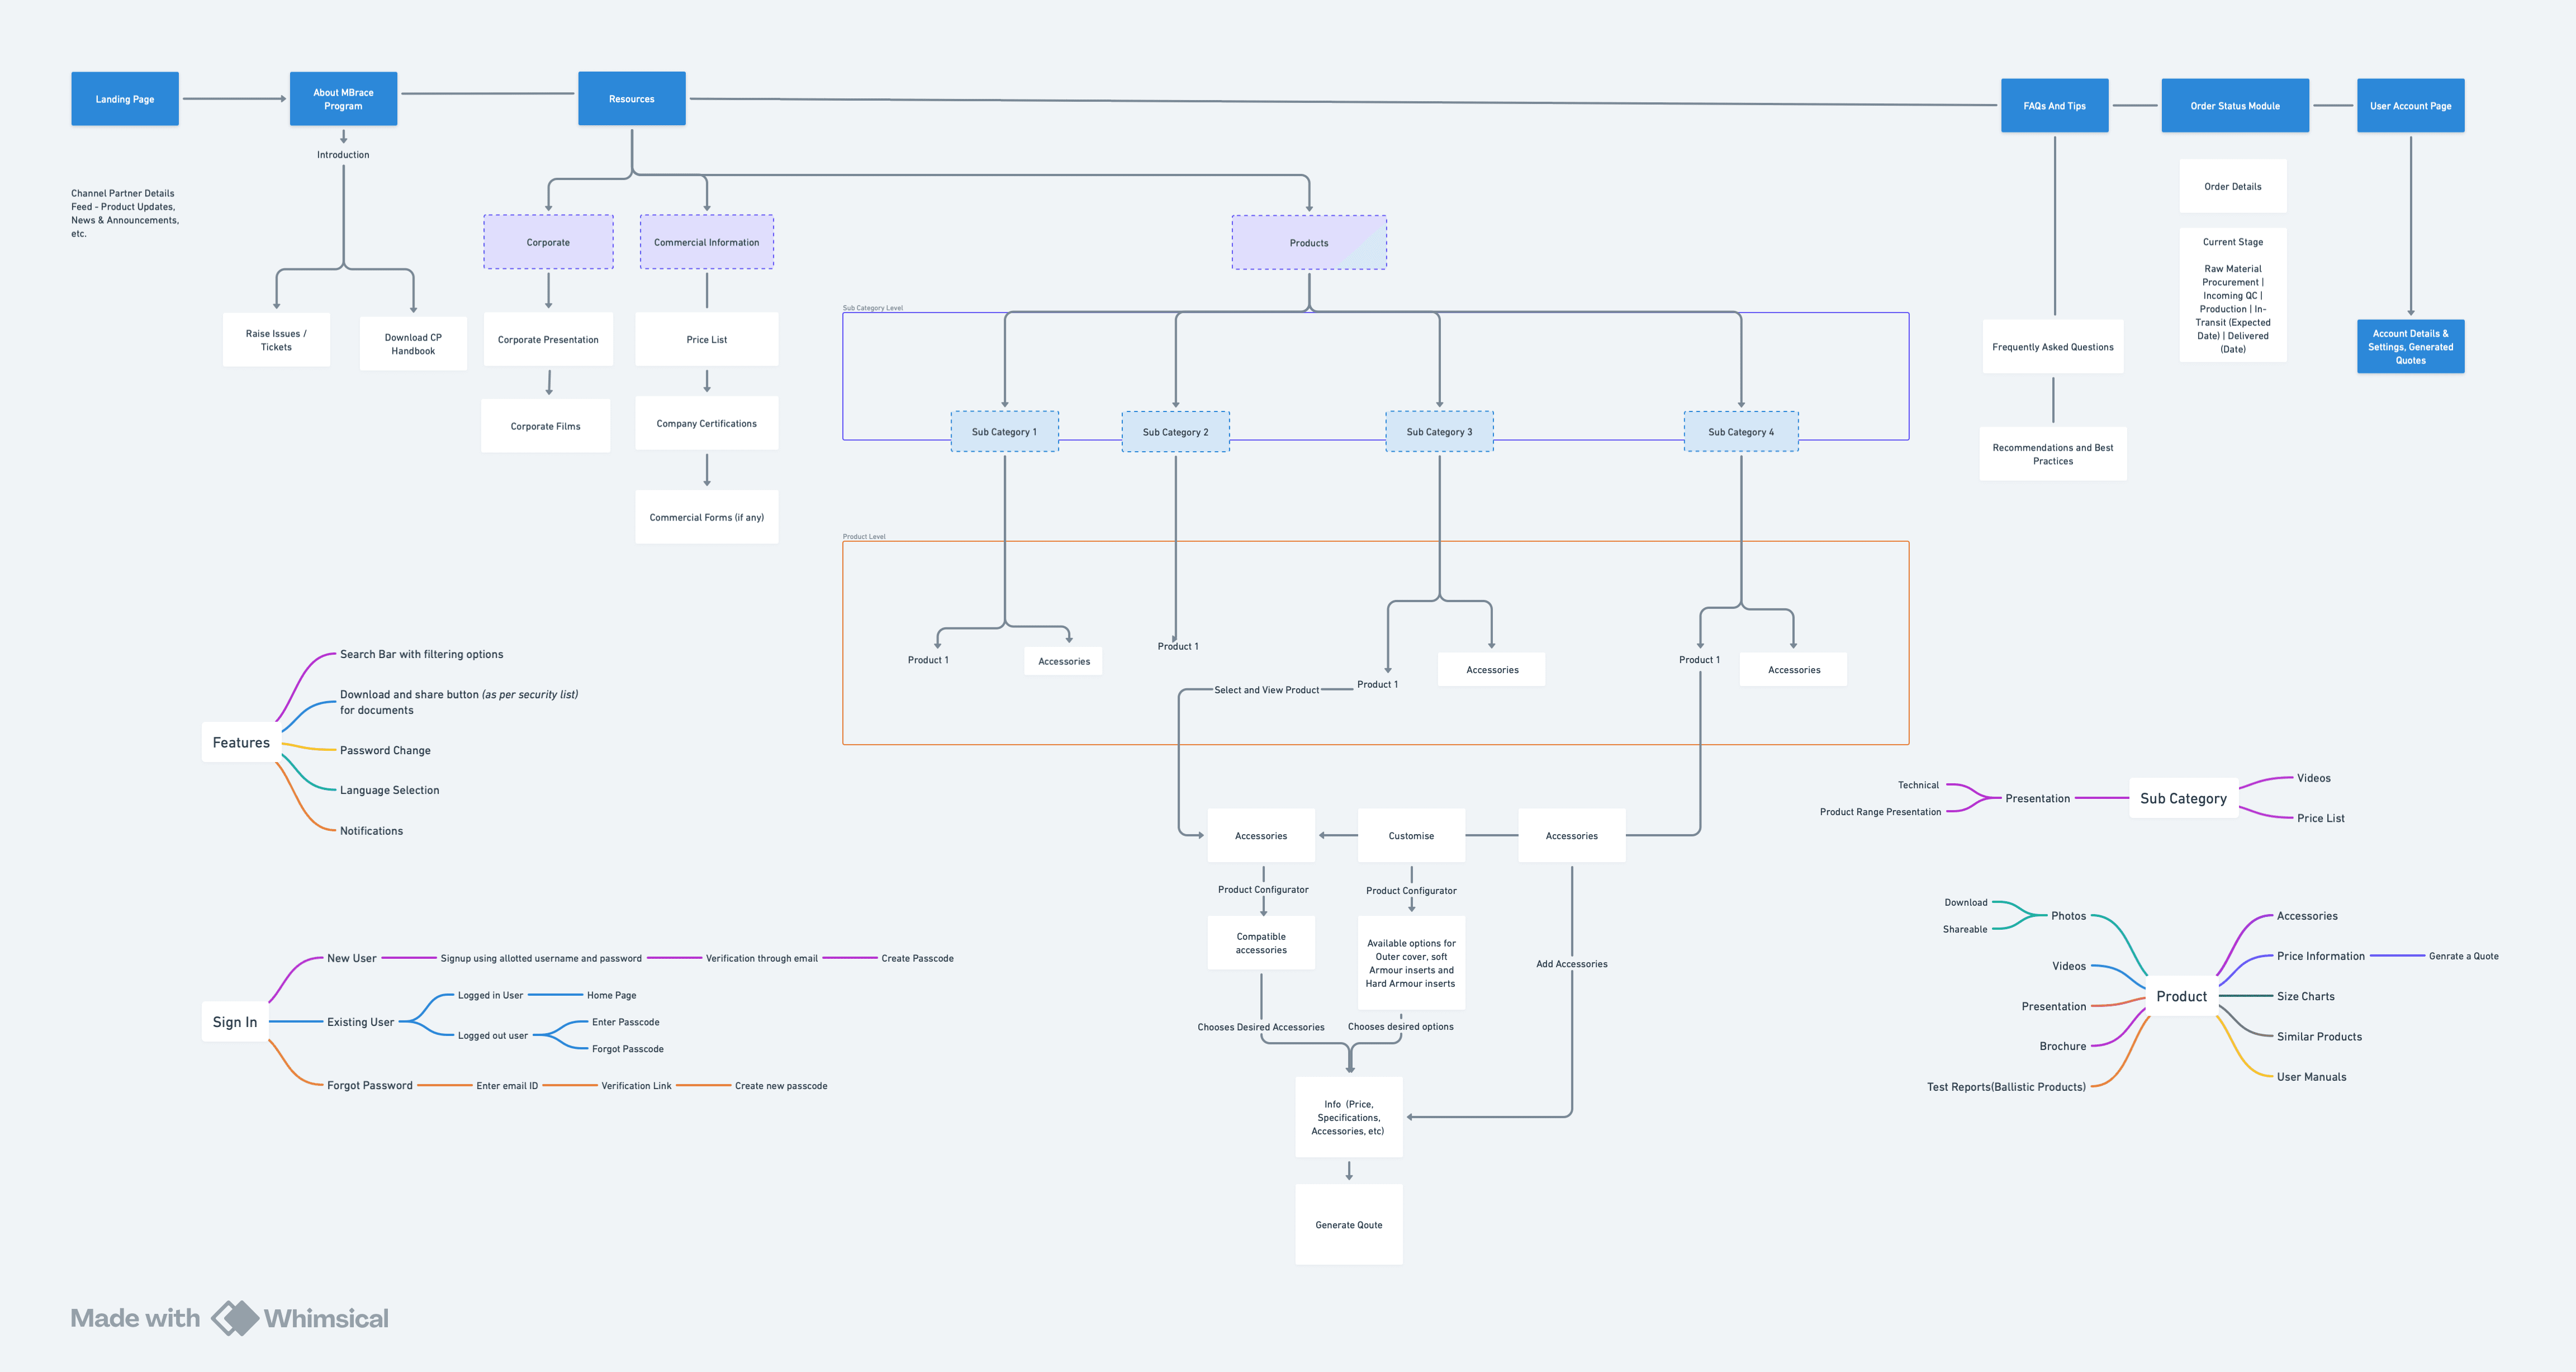Viewport: 2576px width, 1372px height.
Task: Select the Frequently Asked Questions box
Action: pos(2052,347)
